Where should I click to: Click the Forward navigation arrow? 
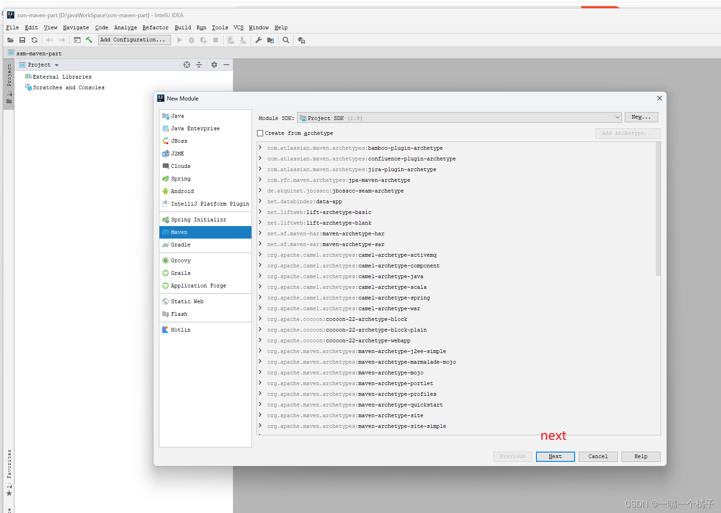62,40
